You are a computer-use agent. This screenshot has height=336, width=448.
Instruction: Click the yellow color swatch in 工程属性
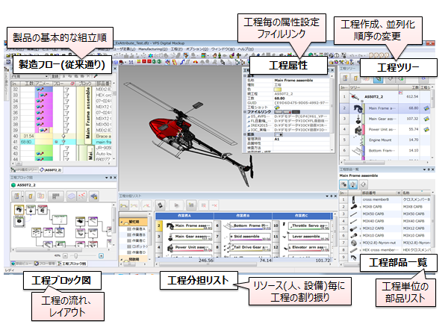278,90
